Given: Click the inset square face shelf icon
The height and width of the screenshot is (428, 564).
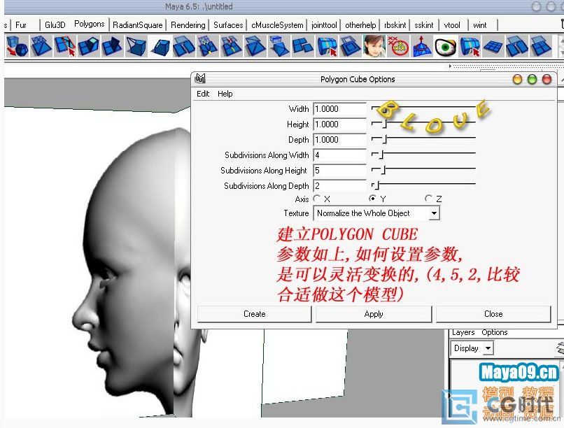Looking at the screenshot, I should (351, 46).
